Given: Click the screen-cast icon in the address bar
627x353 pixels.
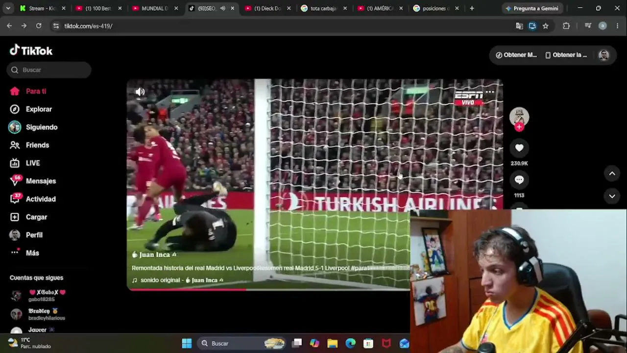Looking at the screenshot, I should pyautogui.click(x=532, y=26).
